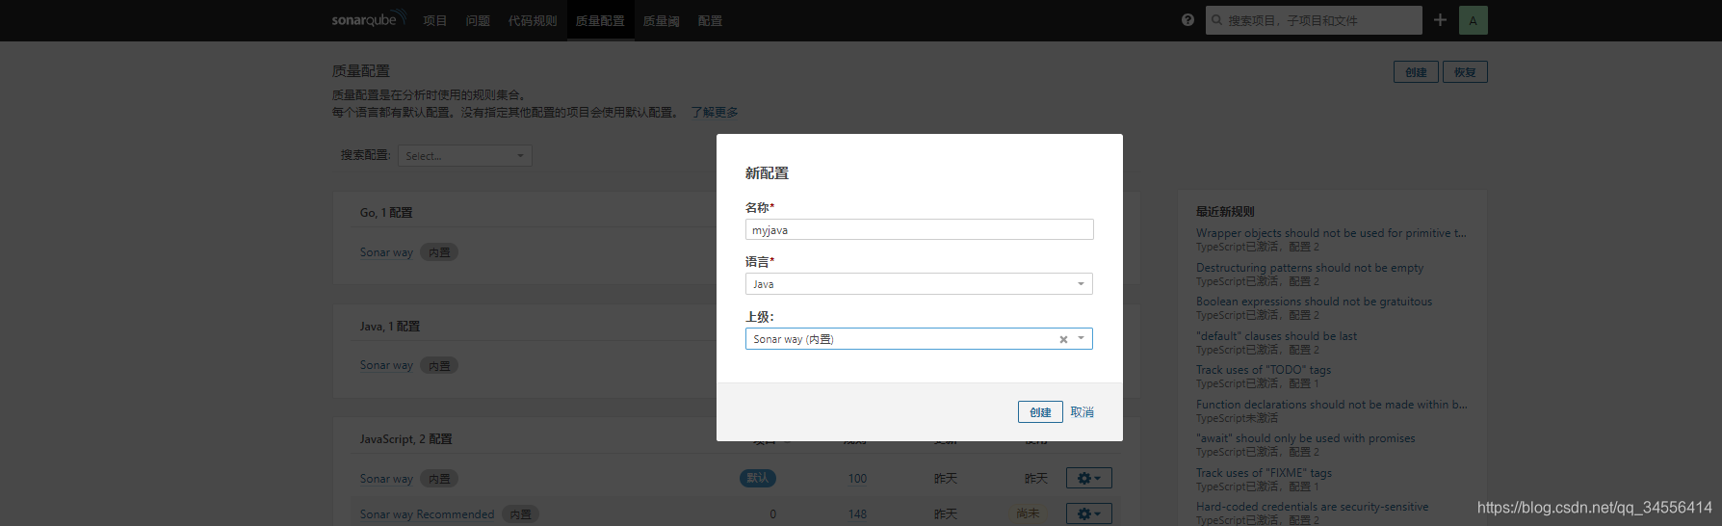Open gear menu for JavaScript Sonar way
Screen dimensions: 1722x526
1088,478
